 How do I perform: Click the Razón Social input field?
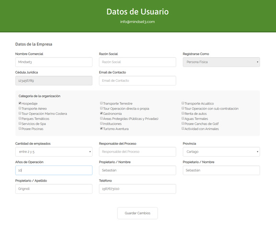pyautogui.click(x=138, y=62)
